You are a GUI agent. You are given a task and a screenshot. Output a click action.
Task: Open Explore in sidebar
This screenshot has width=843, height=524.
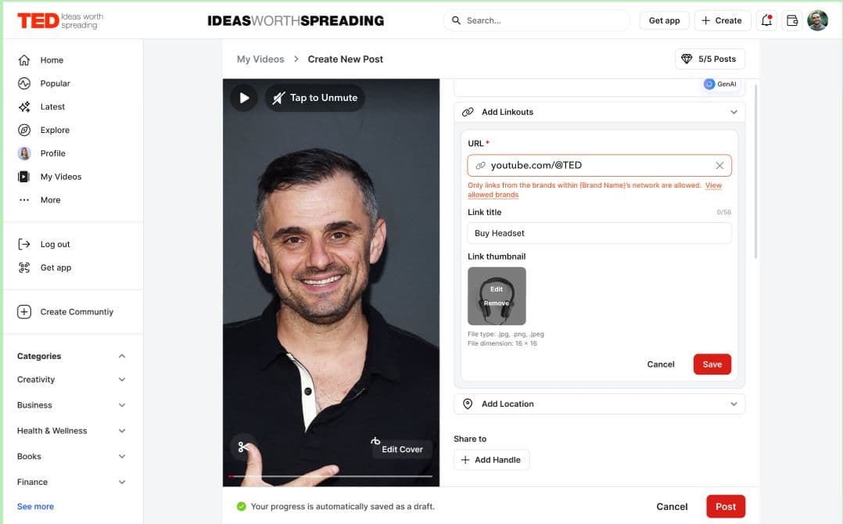55,130
